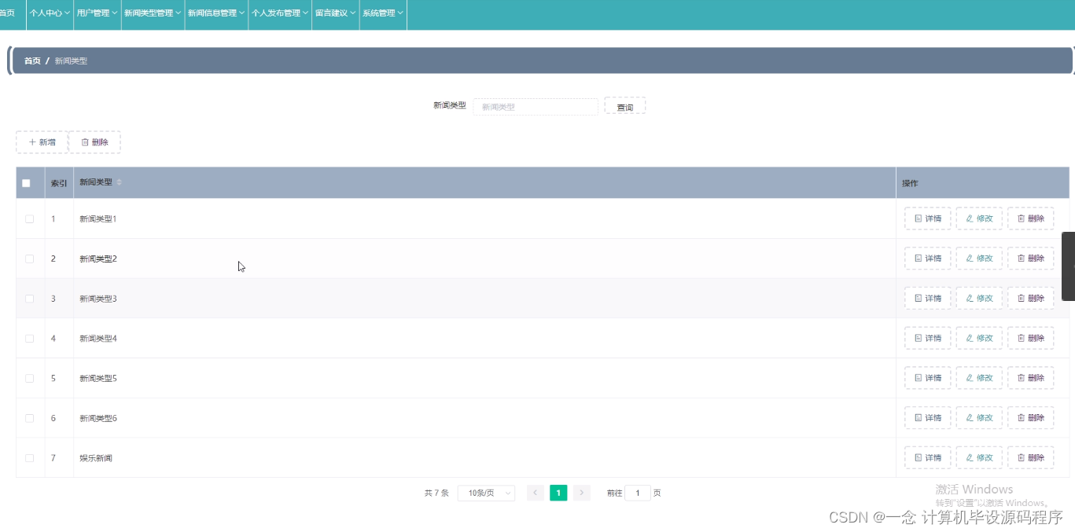Open the 新闻信息管理 dropdown menu
The image size is (1075, 532).
(215, 13)
